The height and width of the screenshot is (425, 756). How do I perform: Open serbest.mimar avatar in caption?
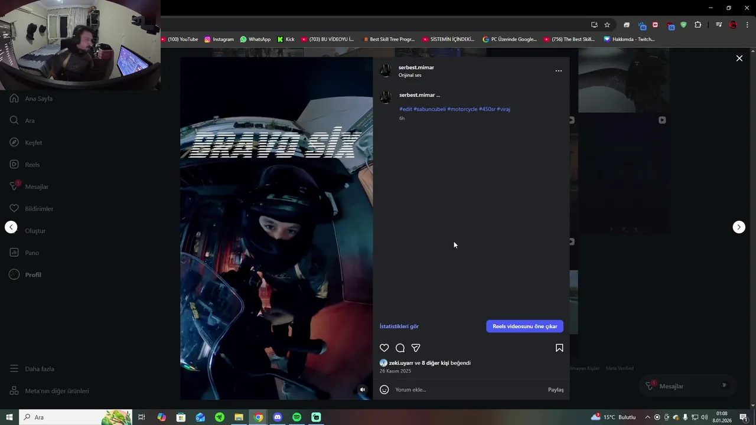click(x=386, y=97)
